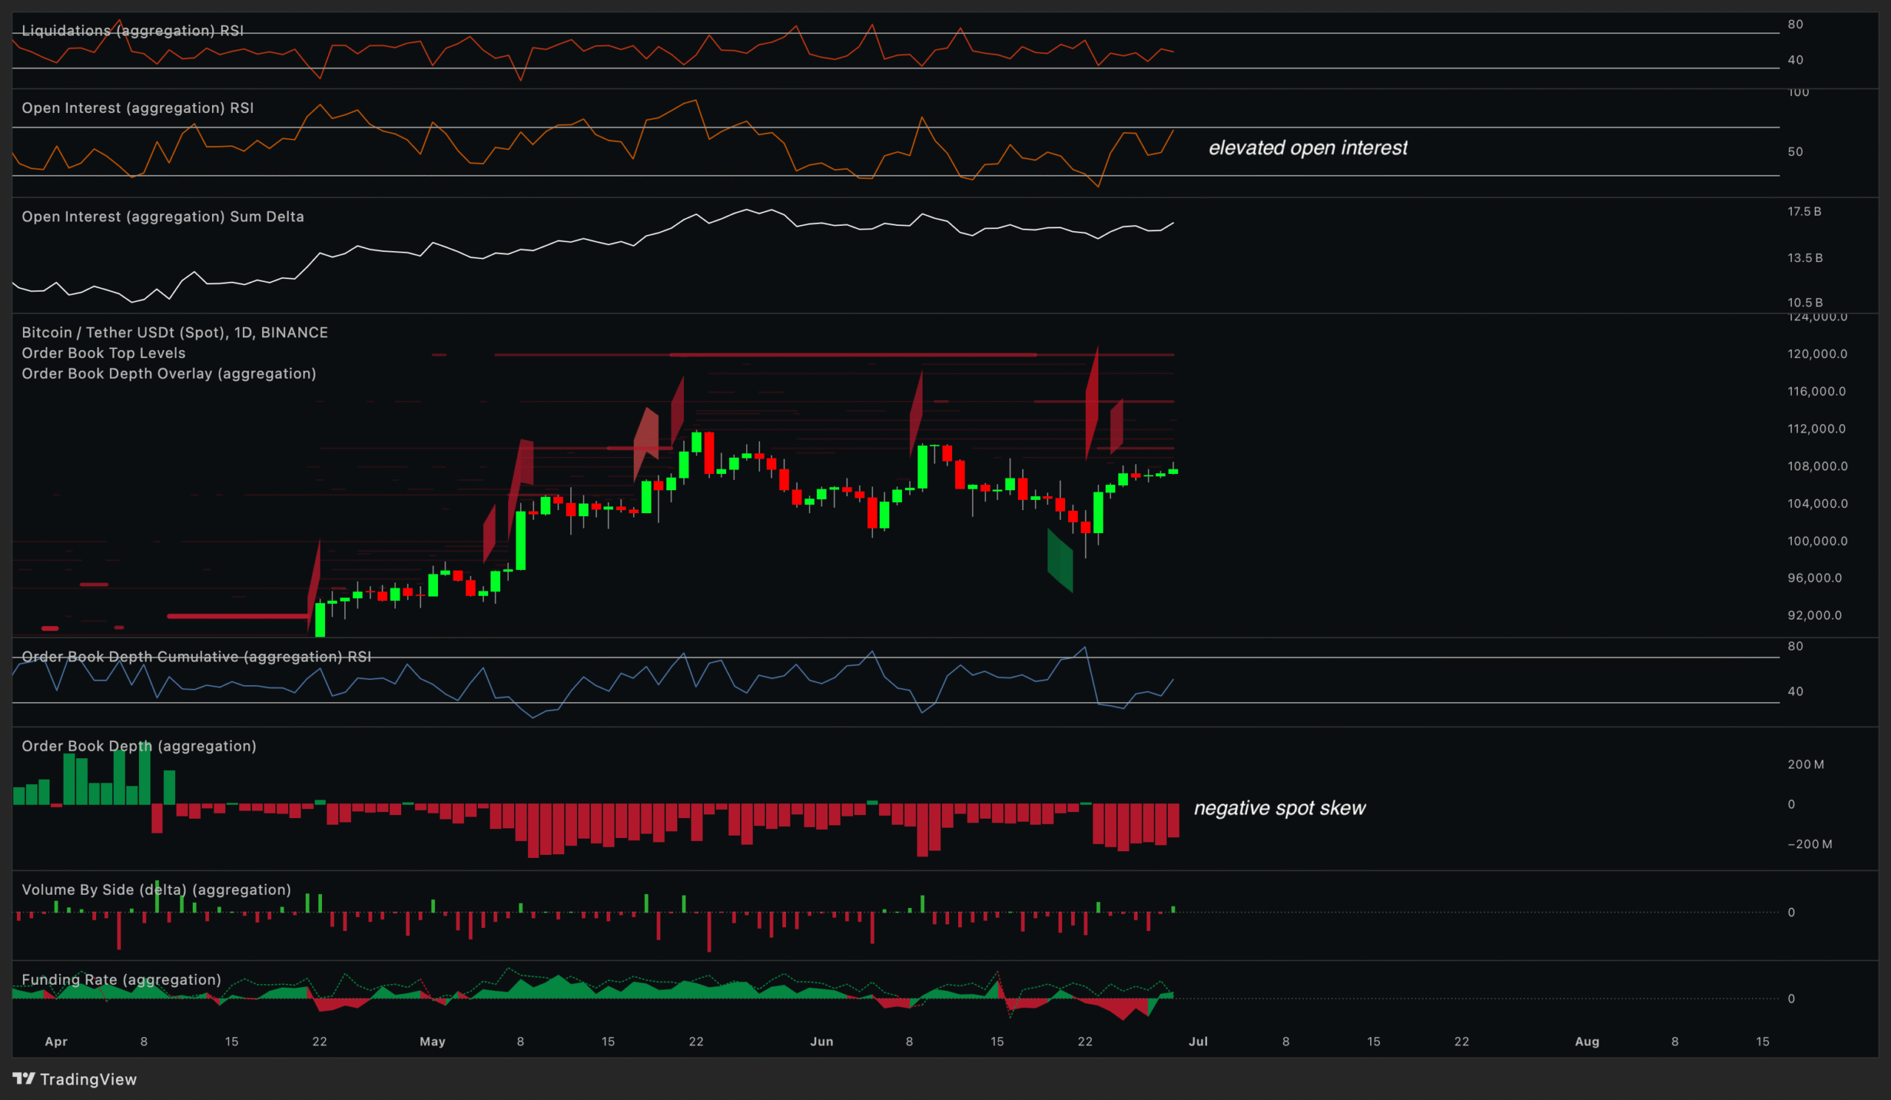Click the Order Book Depth (aggregation) label
This screenshot has height=1100, width=1891.
(x=139, y=746)
